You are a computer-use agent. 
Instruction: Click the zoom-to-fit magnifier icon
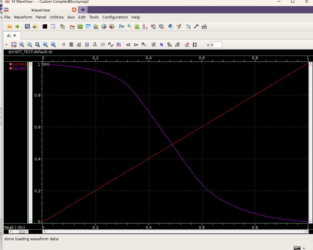(37, 45)
